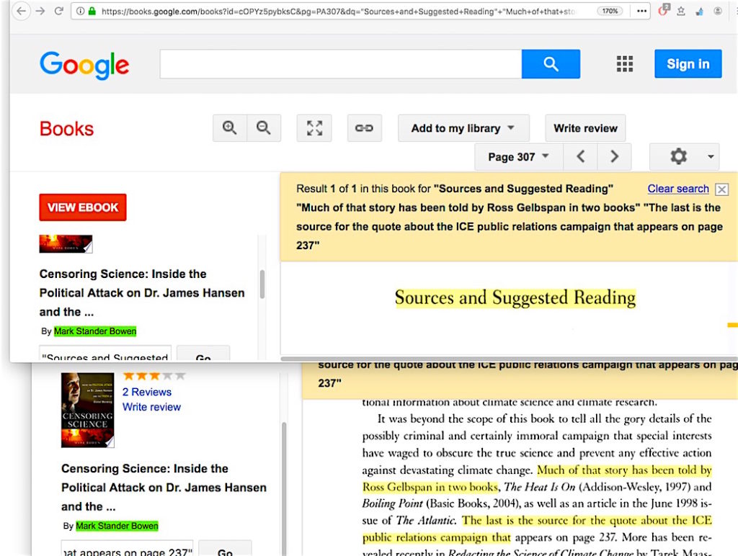Click the link chain icon
Screen dimensions: 738x556
pyautogui.click(x=364, y=128)
